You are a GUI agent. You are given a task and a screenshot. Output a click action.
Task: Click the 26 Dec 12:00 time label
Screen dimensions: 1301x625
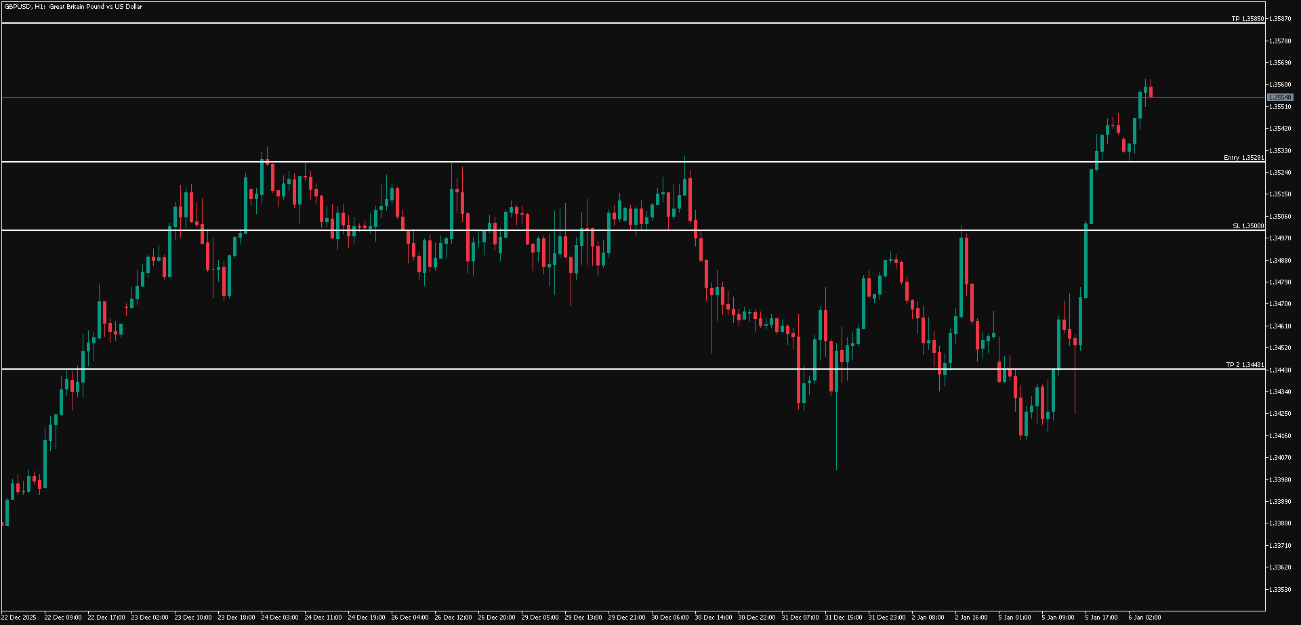pos(453,618)
